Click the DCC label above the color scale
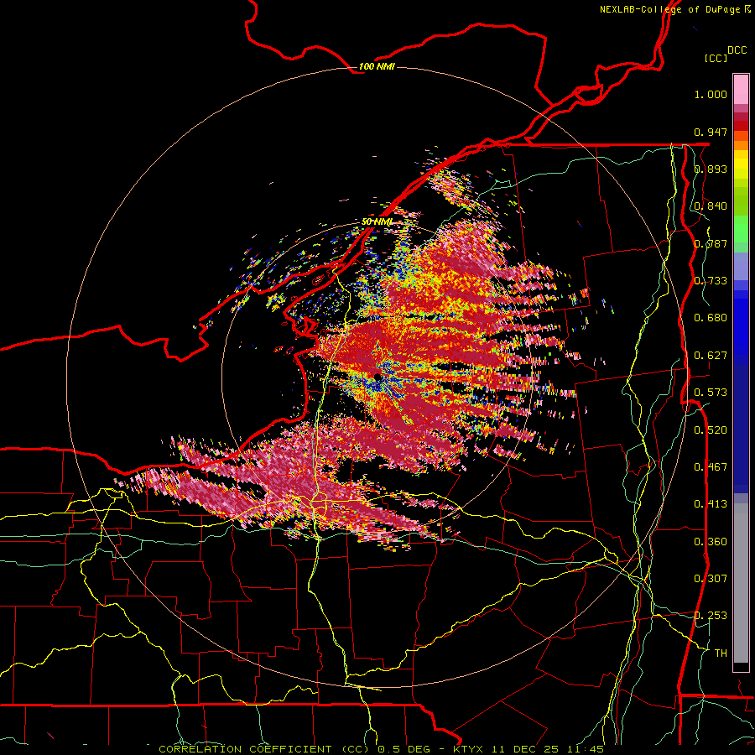The image size is (755, 755). [x=737, y=50]
